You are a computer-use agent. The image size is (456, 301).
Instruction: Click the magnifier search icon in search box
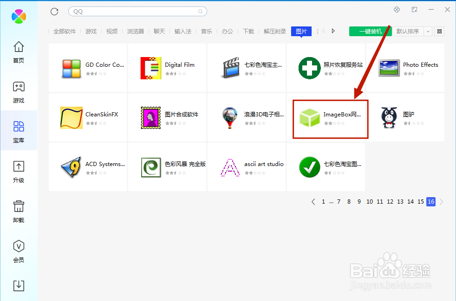[201, 11]
